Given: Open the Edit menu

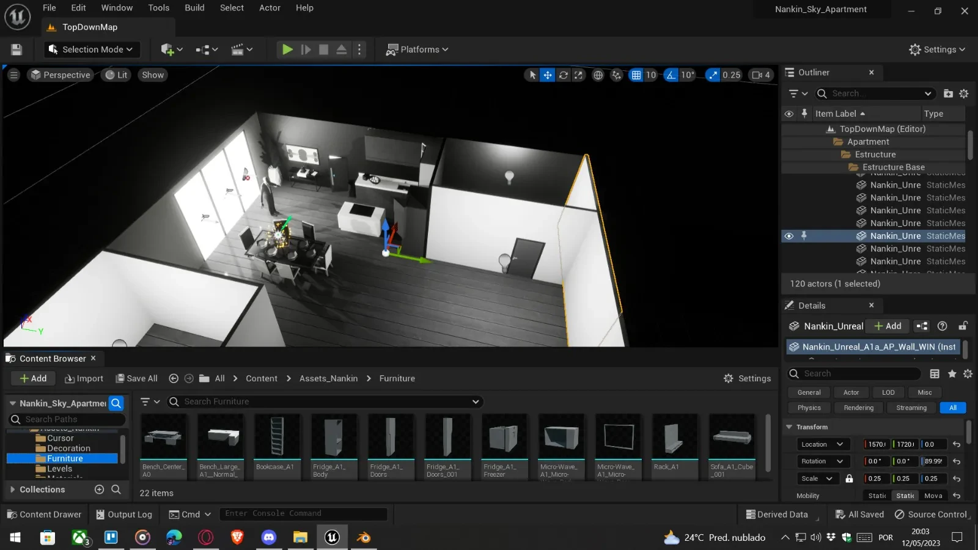Looking at the screenshot, I should click(78, 8).
